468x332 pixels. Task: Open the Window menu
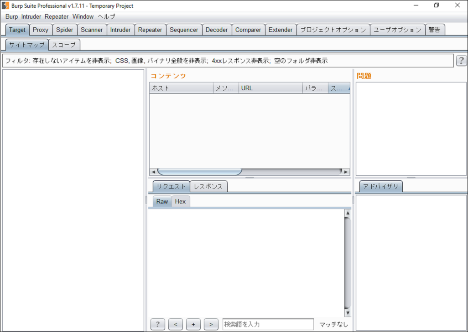click(x=83, y=17)
